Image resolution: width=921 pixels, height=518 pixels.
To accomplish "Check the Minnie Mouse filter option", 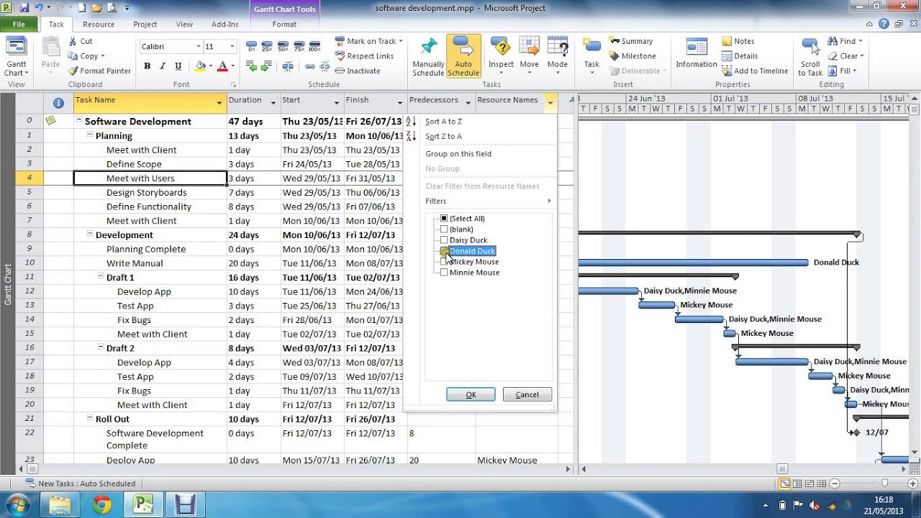I will 444,273.
